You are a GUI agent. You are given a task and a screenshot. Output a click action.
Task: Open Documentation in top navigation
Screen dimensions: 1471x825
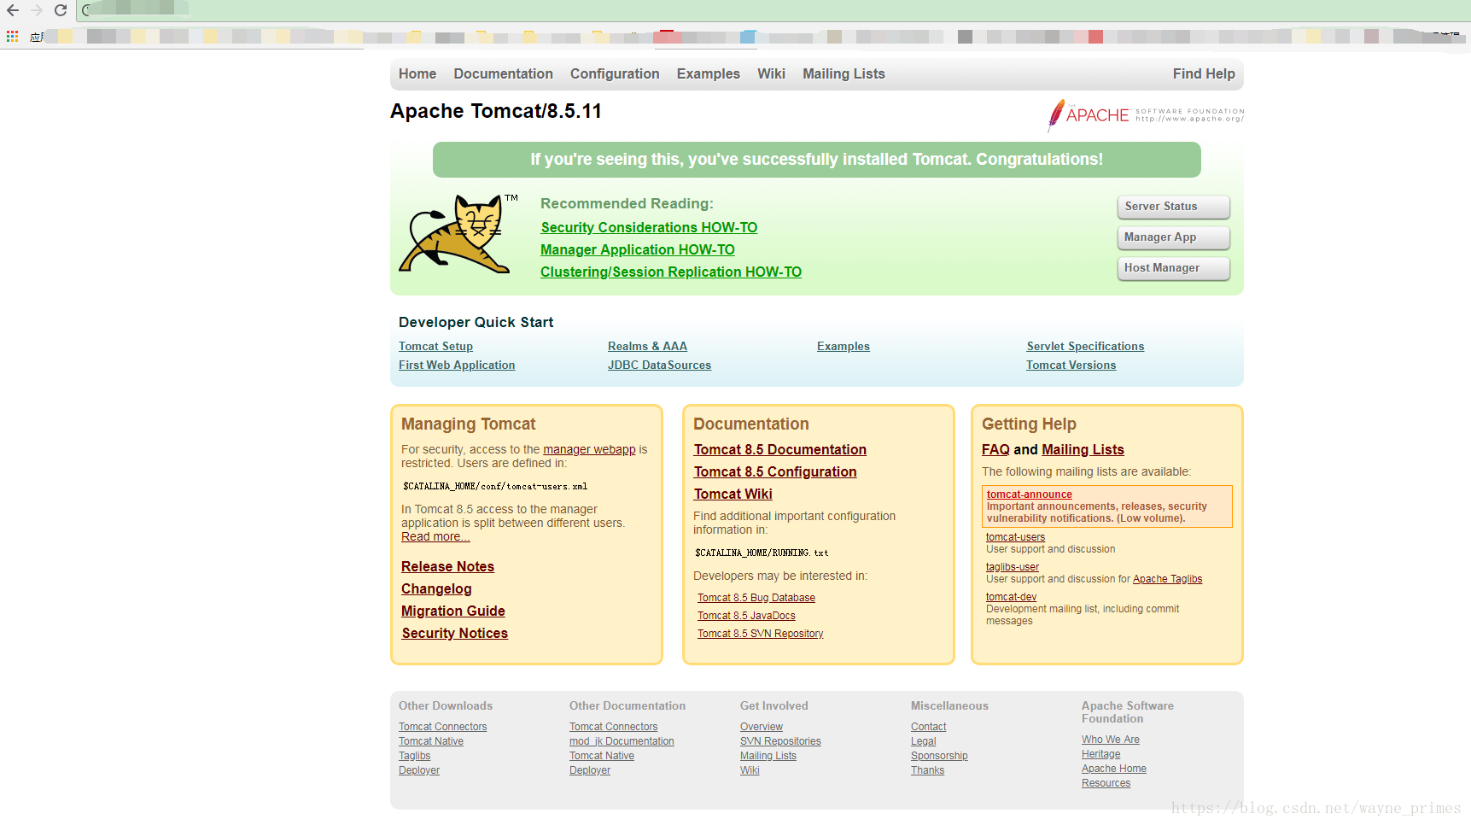[503, 74]
